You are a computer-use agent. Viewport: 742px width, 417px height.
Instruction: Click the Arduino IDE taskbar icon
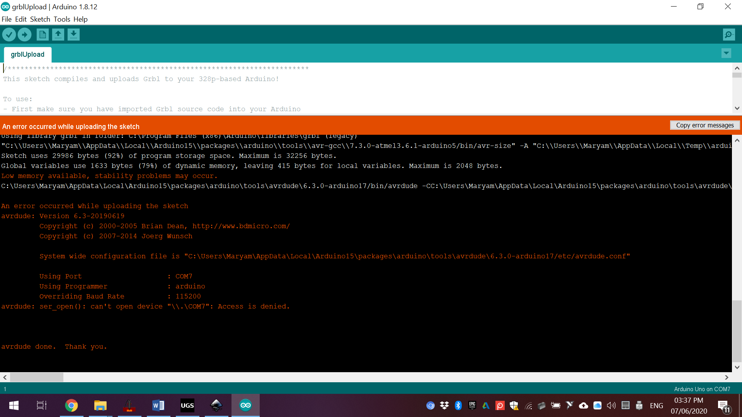pyautogui.click(x=245, y=405)
